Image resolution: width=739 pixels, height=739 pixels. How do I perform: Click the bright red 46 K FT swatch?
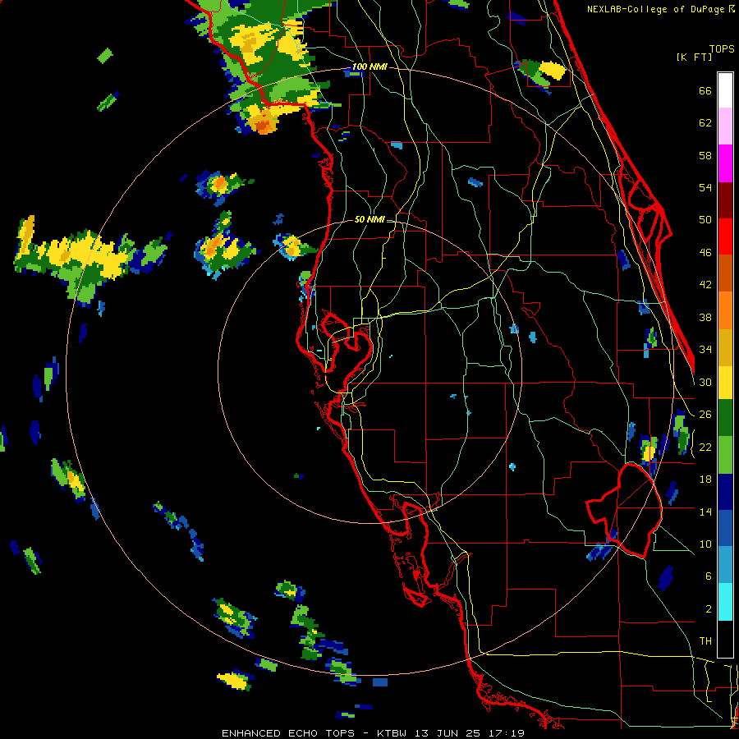tap(725, 236)
